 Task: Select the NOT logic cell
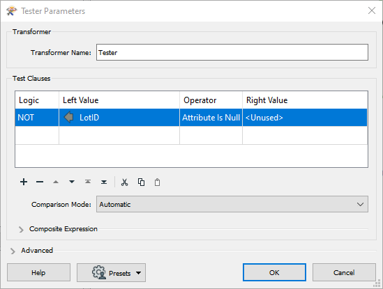point(37,118)
